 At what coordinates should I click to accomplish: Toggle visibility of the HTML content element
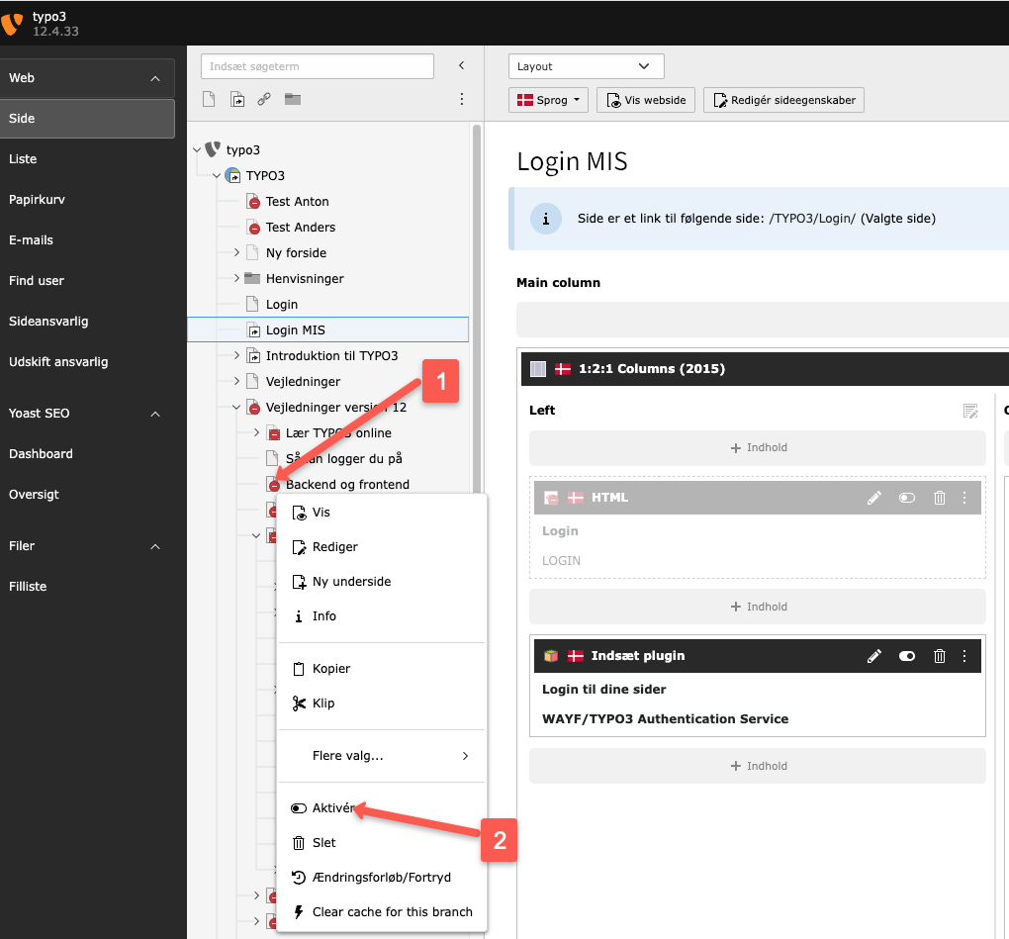click(x=906, y=498)
